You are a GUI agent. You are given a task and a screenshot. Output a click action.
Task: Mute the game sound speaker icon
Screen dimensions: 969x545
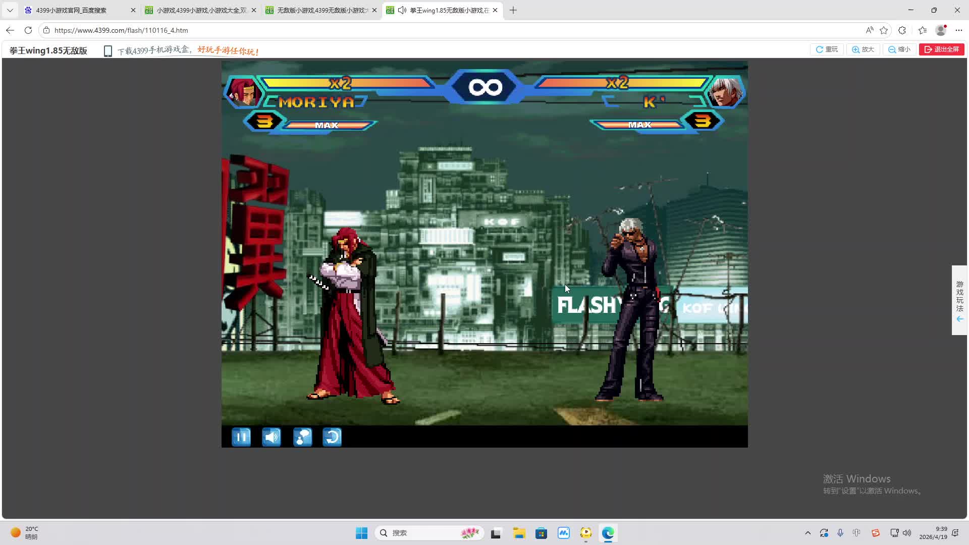coord(272,437)
